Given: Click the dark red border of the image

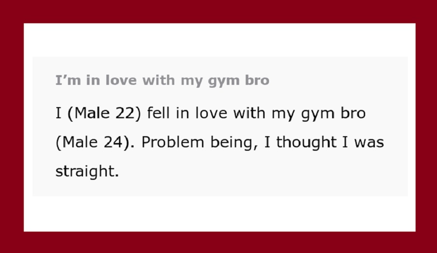Looking at the screenshot, I should pos(218,11).
